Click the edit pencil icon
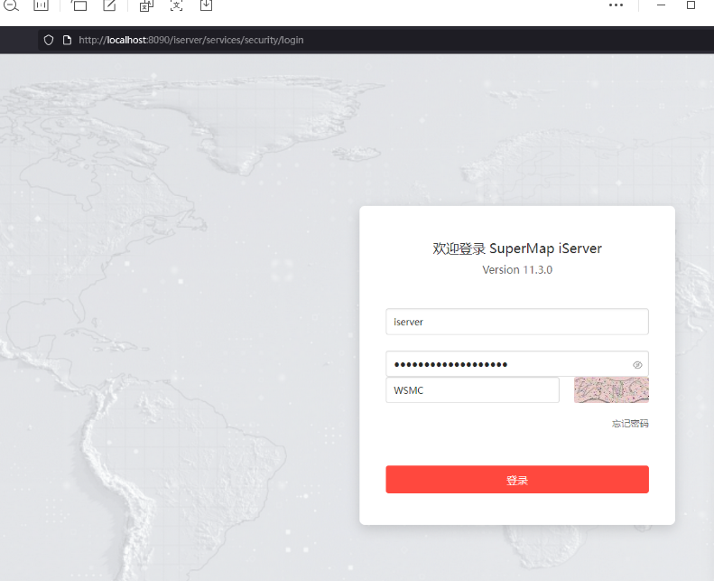Image resolution: width=714 pixels, height=581 pixels. point(109,5)
